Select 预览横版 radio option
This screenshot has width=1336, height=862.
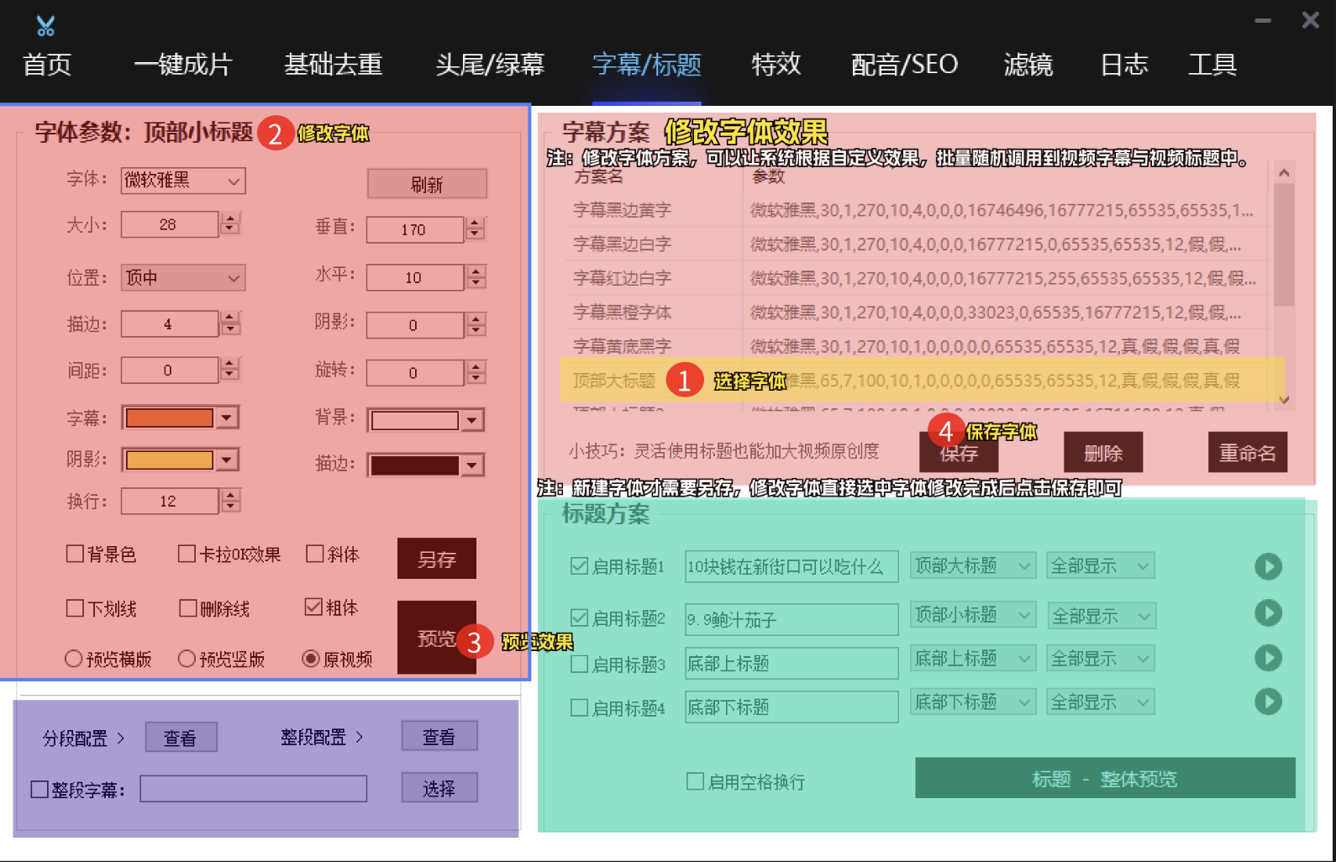73,660
